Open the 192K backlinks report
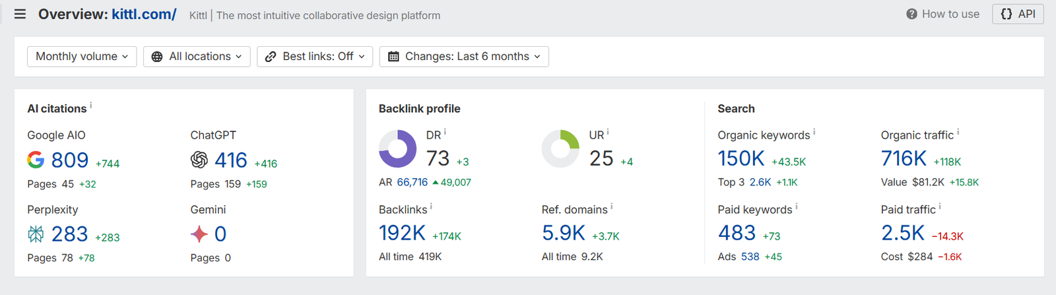Viewport: 1056px width, 295px height. (x=402, y=232)
